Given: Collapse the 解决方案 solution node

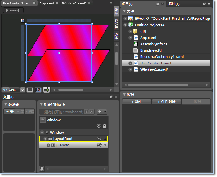Looking at the screenshot, I should 125,18.
